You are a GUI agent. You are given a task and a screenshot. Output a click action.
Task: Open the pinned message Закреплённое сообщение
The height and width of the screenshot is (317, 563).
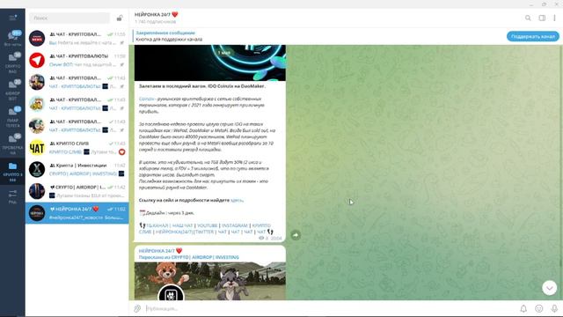coord(169,36)
